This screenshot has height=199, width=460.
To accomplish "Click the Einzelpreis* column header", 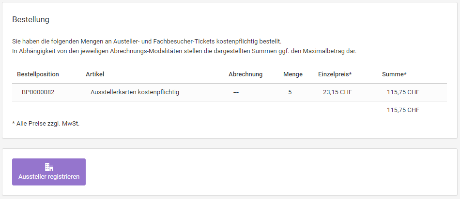I will pos(335,74).
